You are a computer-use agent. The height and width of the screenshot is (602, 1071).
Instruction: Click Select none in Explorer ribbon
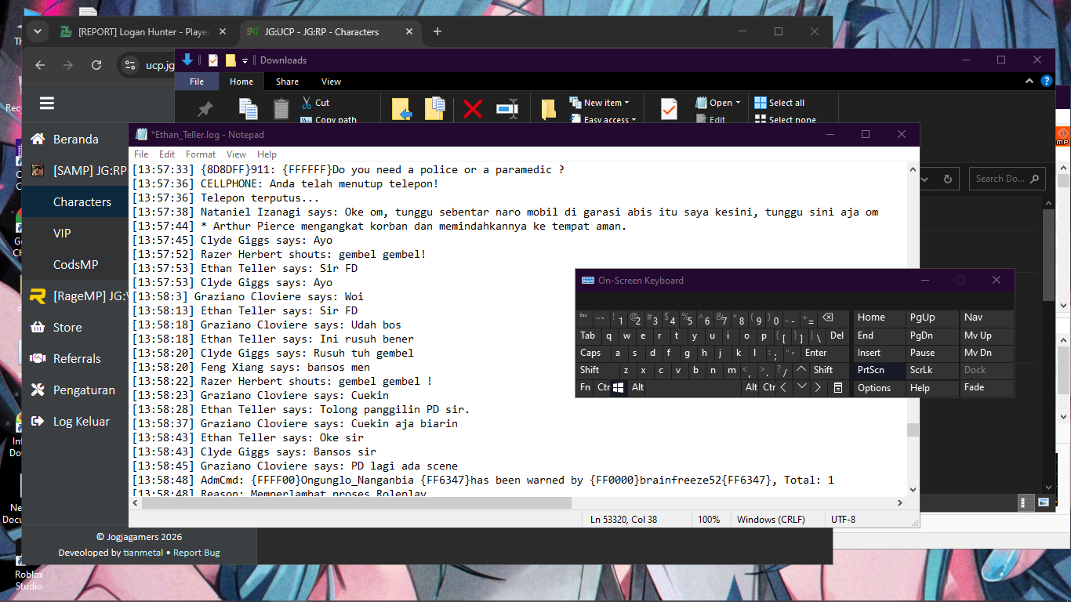click(786, 120)
